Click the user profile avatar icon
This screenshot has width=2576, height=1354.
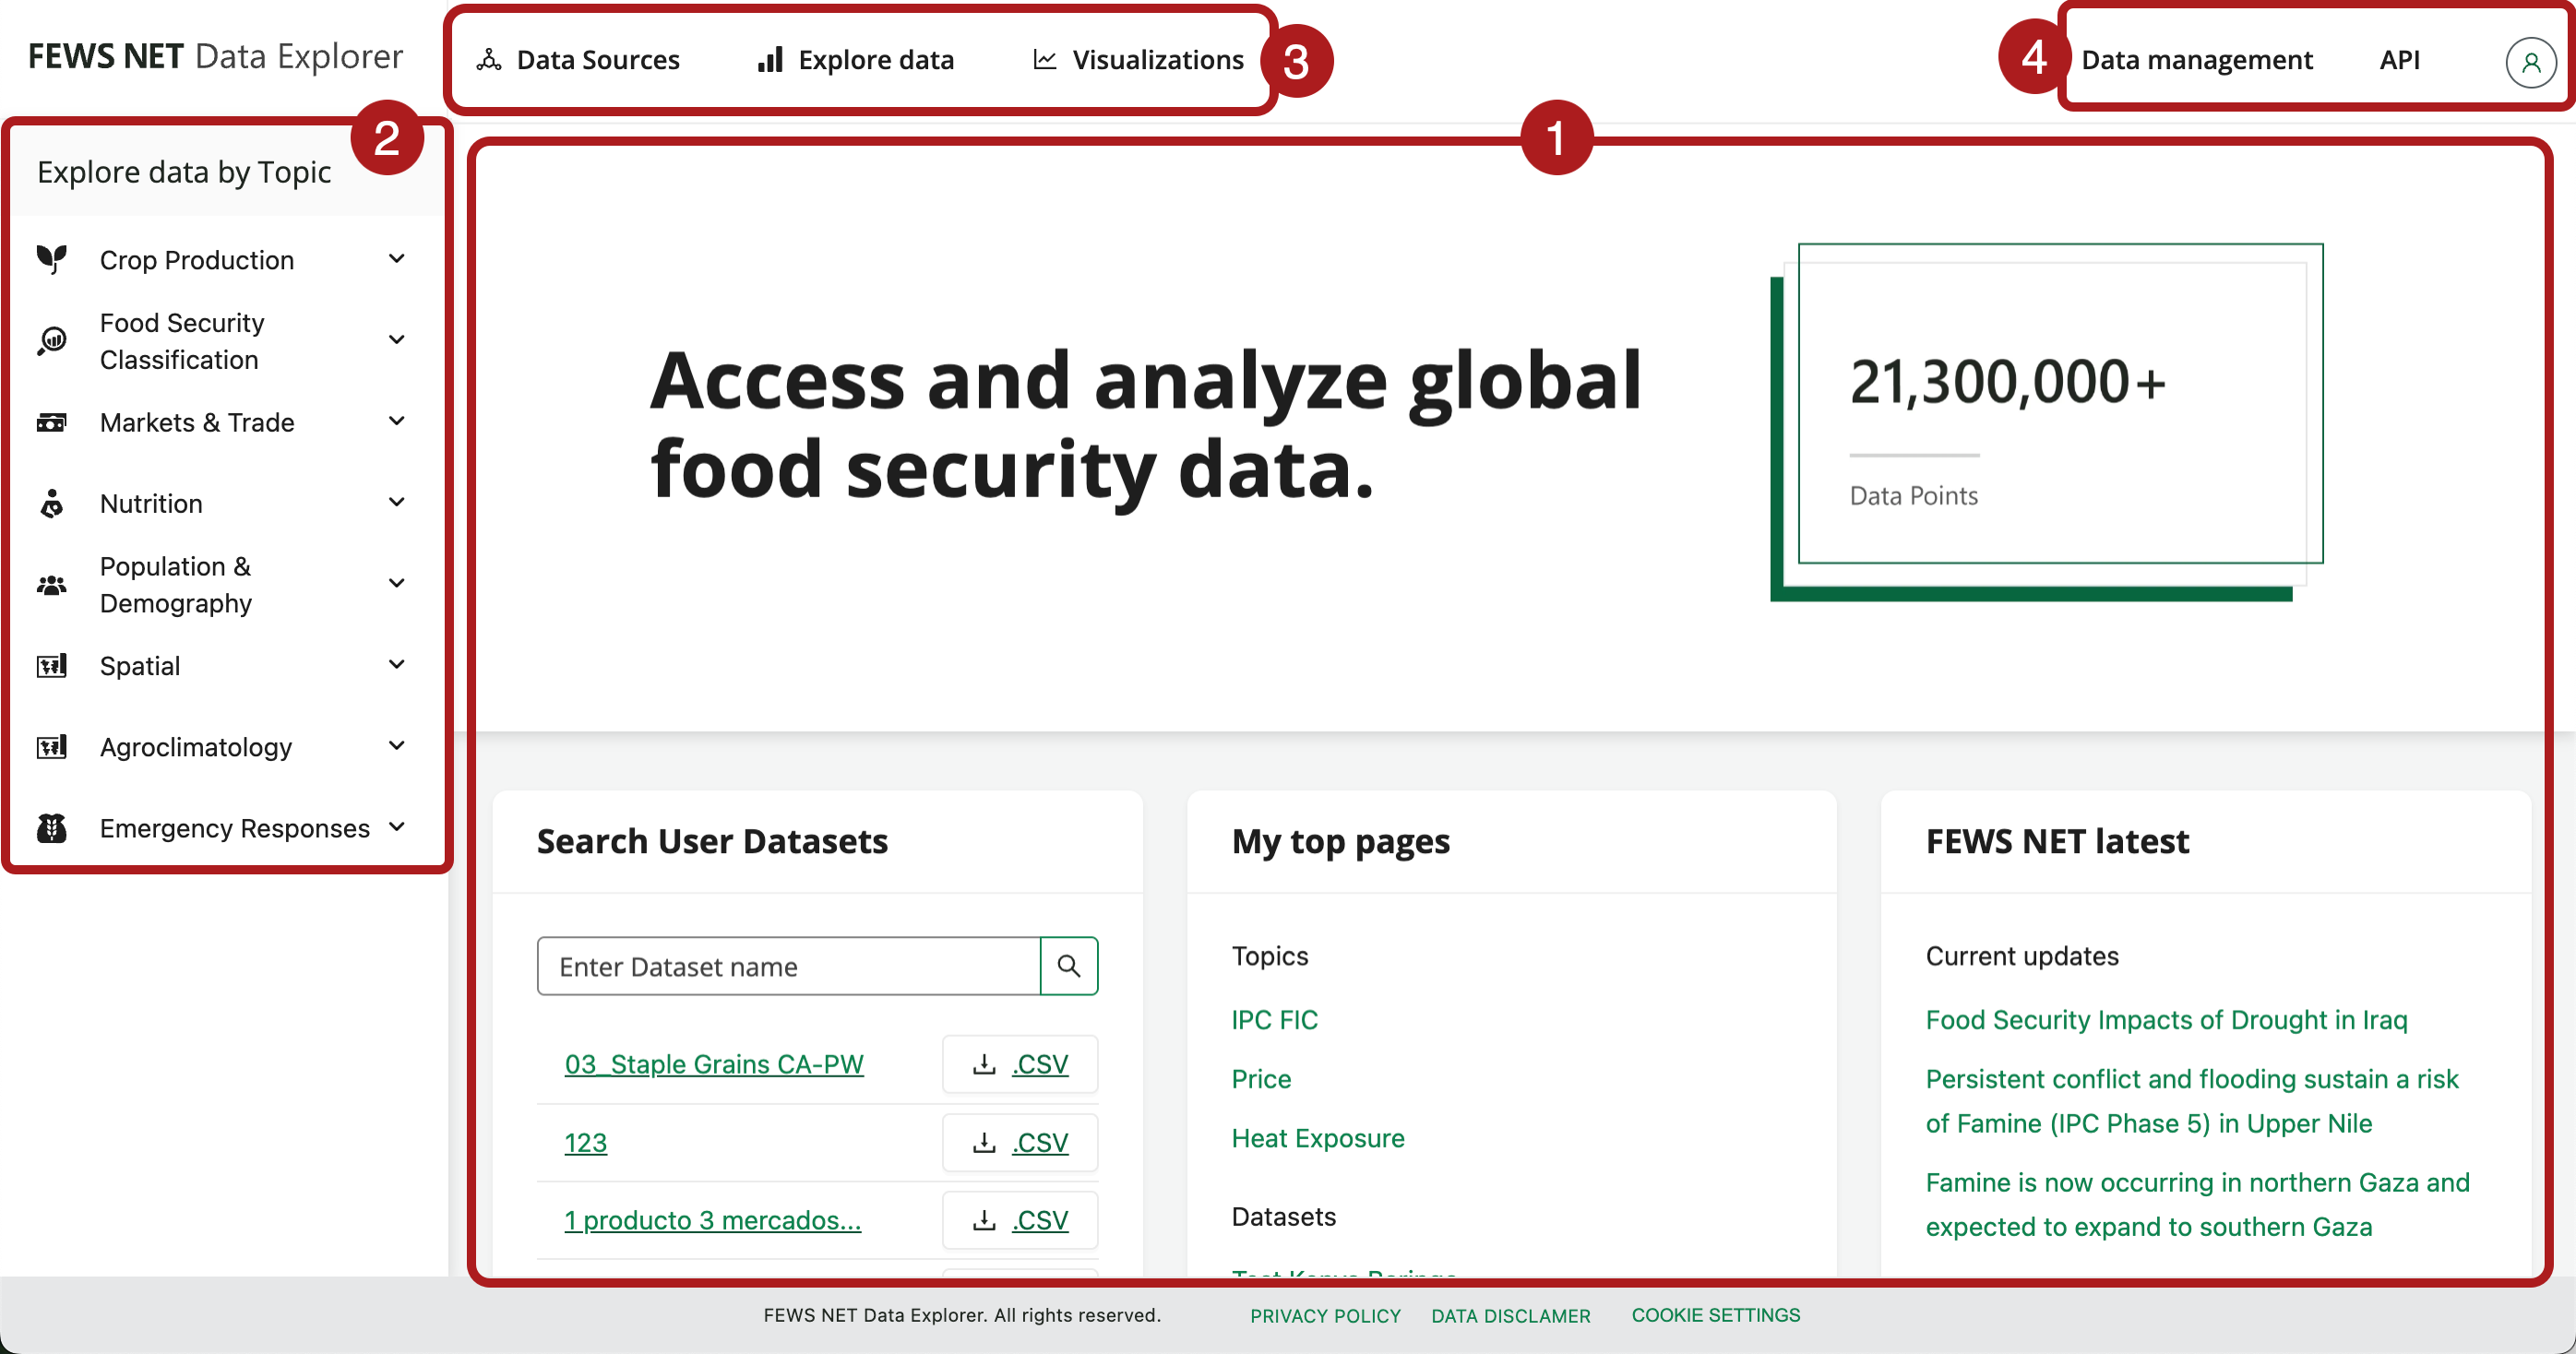(x=2530, y=62)
